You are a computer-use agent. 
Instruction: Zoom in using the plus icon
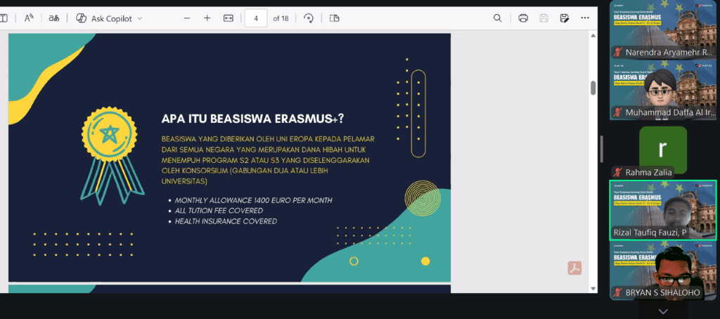[207, 18]
